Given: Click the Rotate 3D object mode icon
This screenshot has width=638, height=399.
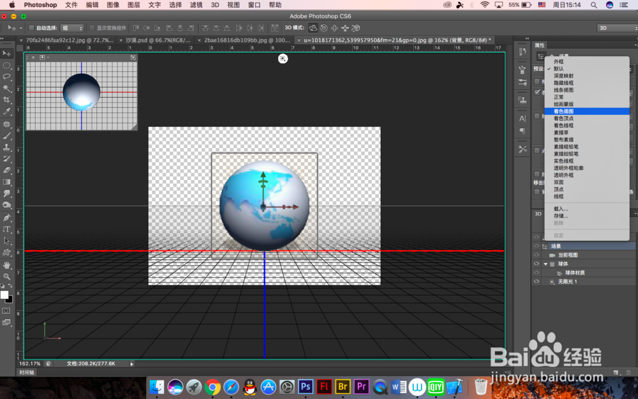Looking at the screenshot, I should pyautogui.click(x=313, y=28).
